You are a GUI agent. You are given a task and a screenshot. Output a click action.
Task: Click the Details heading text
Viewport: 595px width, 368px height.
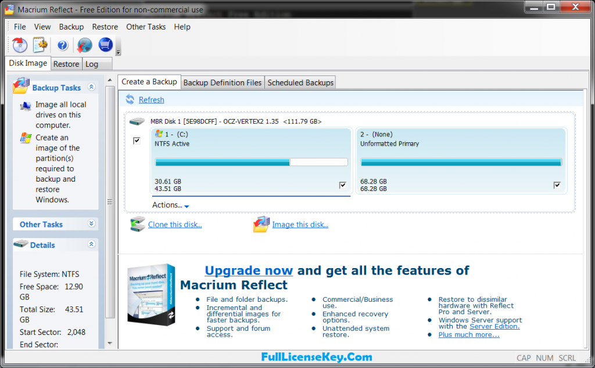coord(42,245)
